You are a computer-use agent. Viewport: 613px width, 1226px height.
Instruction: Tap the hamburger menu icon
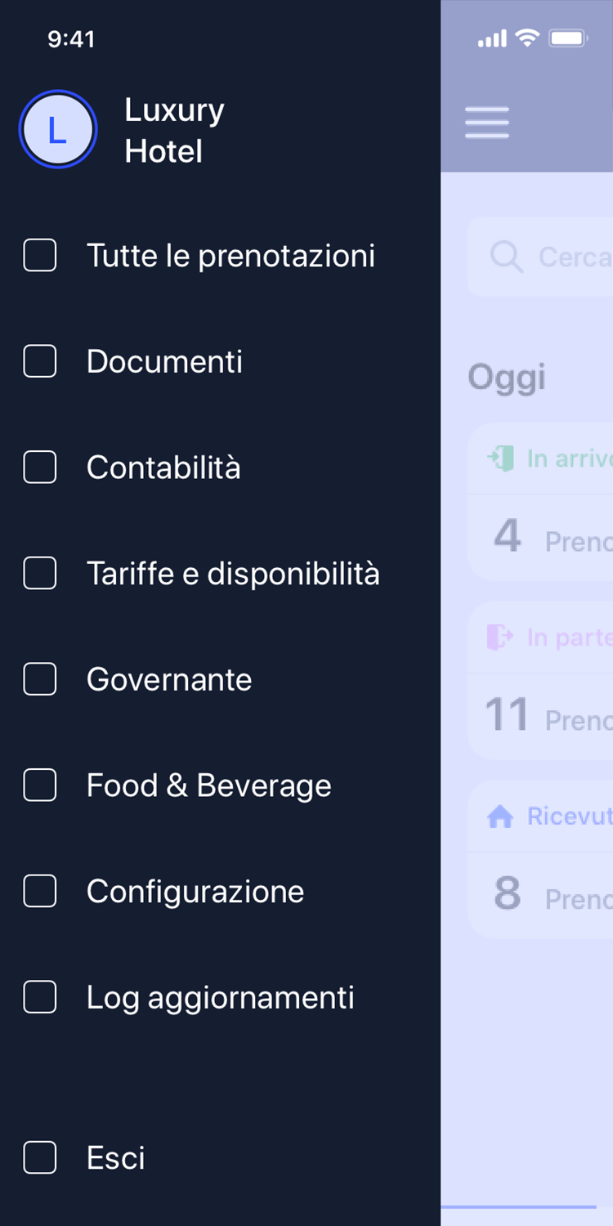pyautogui.click(x=487, y=123)
